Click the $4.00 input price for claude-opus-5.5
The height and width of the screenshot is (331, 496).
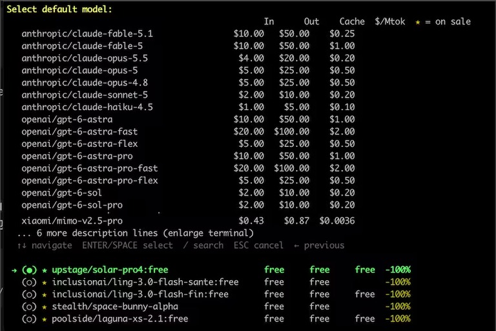[x=251, y=59]
